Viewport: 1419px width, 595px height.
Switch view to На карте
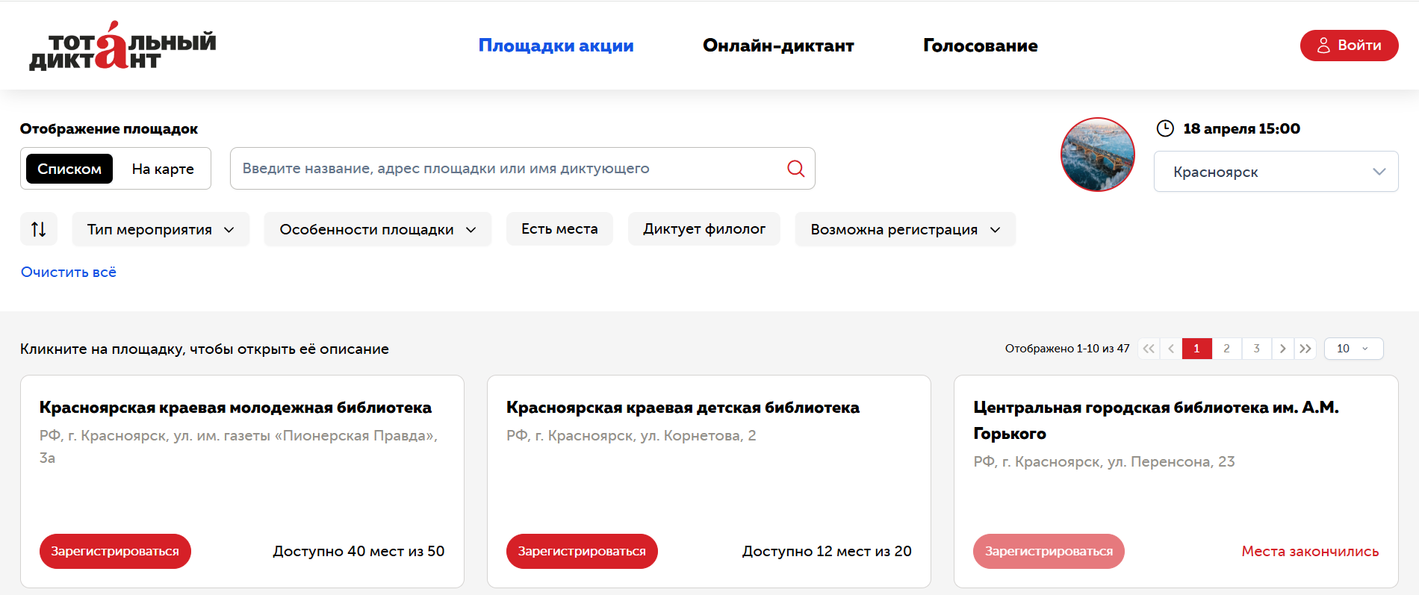163,169
